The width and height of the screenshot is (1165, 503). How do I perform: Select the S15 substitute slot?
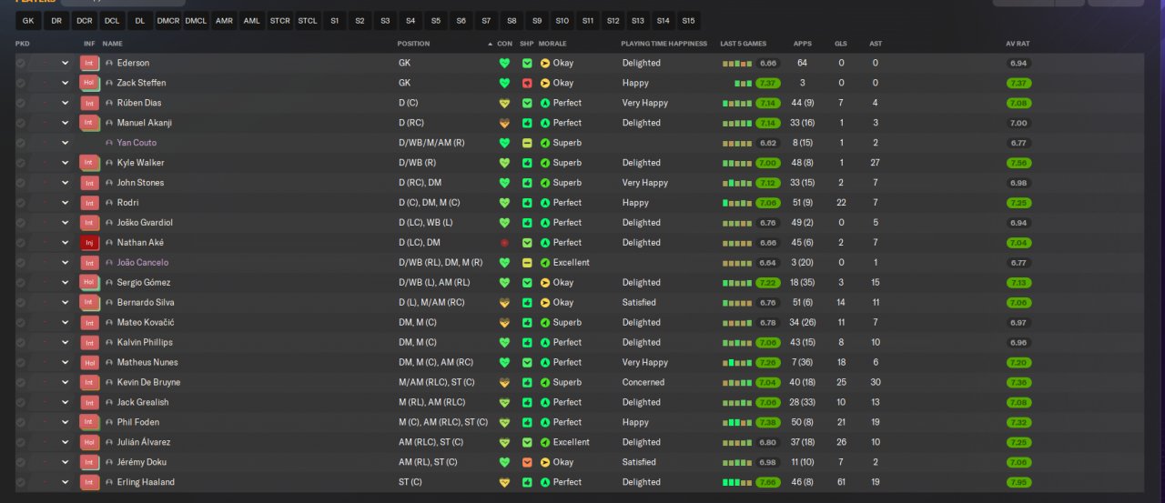pyautogui.click(x=688, y=20)
